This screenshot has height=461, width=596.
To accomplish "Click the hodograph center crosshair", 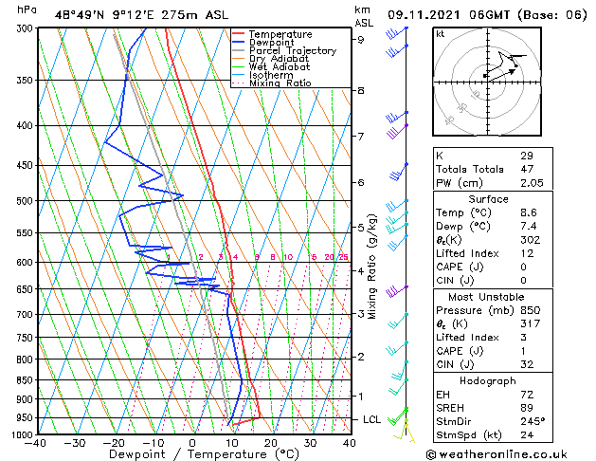I will click(x=487, y=82).
